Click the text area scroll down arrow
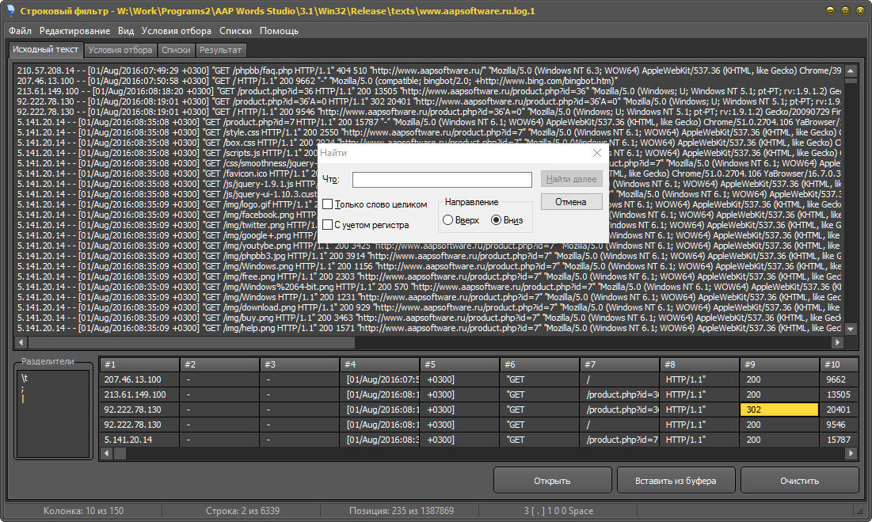 pos(851,330)
